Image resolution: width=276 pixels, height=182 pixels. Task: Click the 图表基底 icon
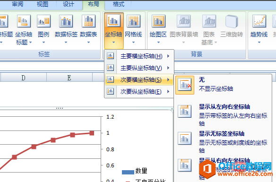tap(209, 21)
